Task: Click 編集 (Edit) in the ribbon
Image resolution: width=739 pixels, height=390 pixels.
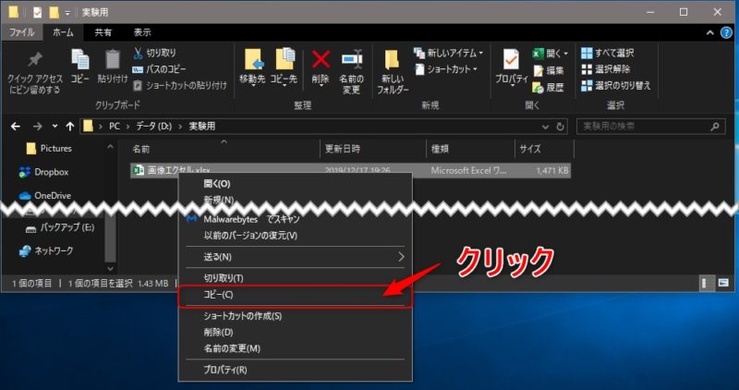Action: pyautogui.click(x=549, y=70)
